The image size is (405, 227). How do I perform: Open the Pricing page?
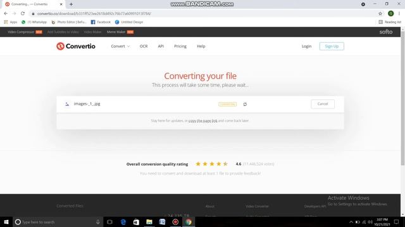point(180,46)
